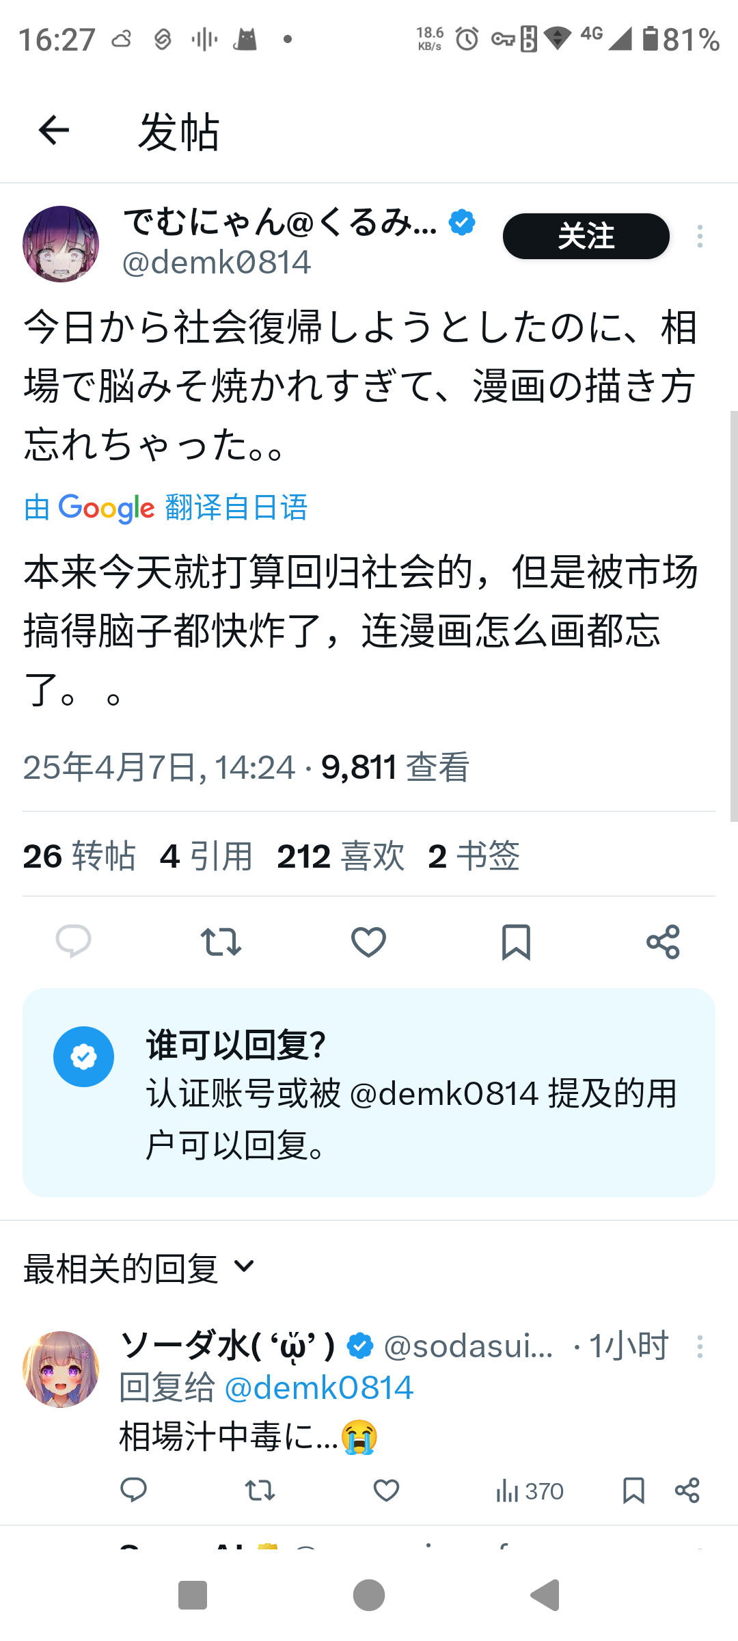
Task: Like the sodasui reply
Action: [386, 1490]
